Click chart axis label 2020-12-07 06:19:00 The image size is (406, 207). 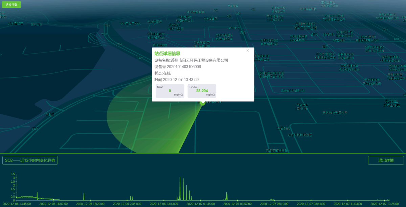tap(274, 204)
